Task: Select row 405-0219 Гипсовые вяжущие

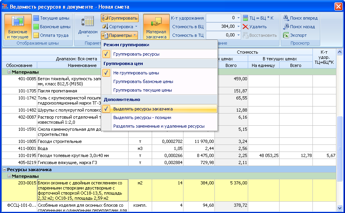Action: point(169,162)
